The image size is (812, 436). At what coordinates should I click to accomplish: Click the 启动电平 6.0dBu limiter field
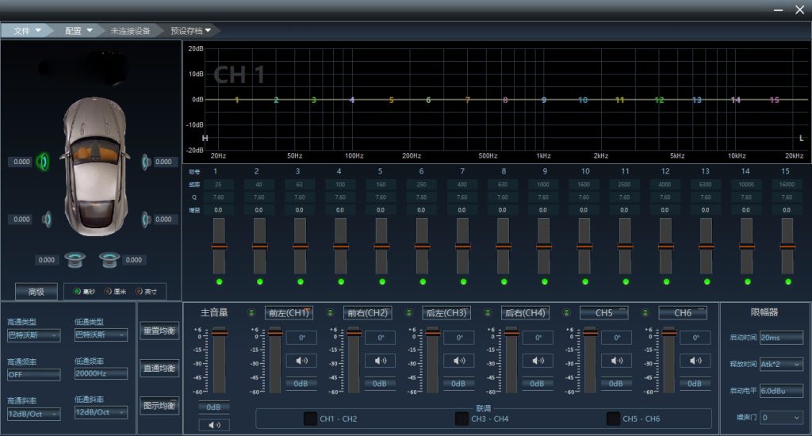[x=781, y=391]
